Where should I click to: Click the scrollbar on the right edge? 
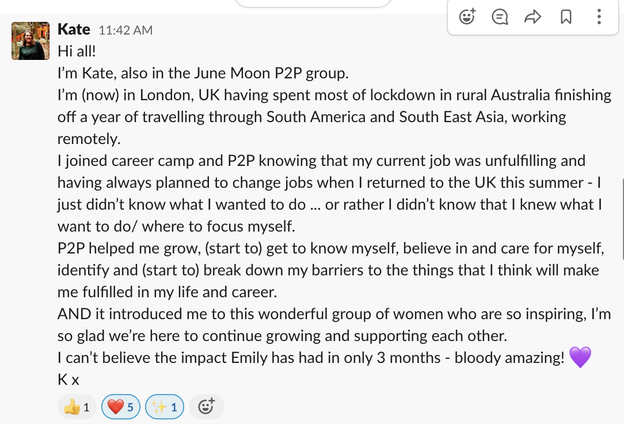[622, 219]
